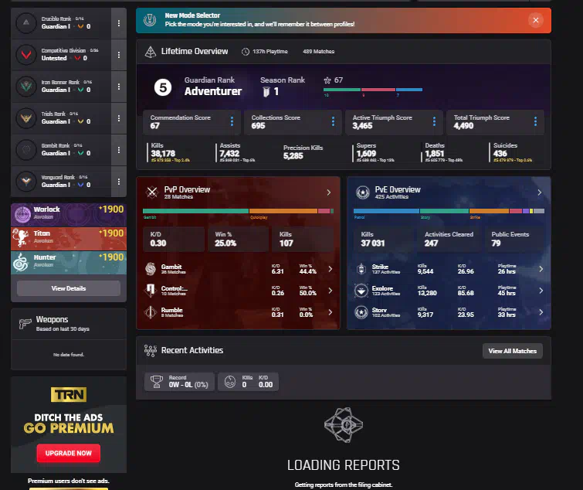The width and height of the screenshot is (583, 490).
Task: Click the Trials Rank emblem icon
Action: click(26, 118)
